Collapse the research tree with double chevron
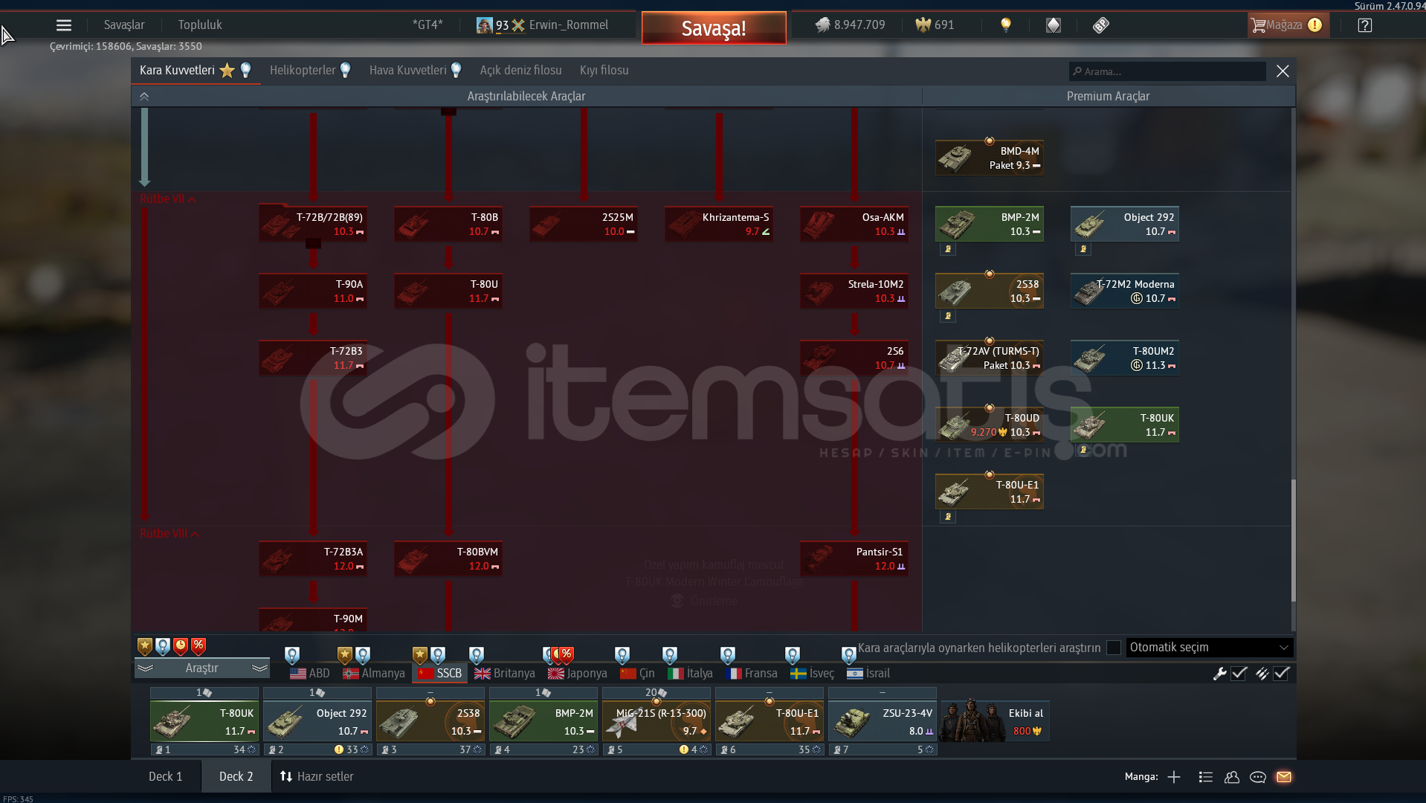Image resolution: width=1426 pixels, height=803 pixels. (144, 97)
